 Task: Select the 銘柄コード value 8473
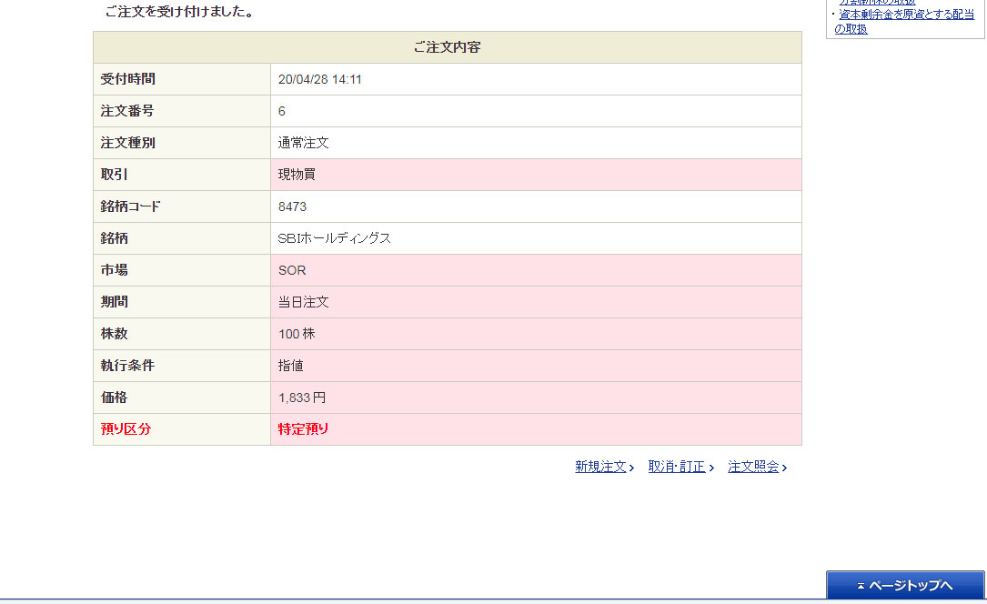292,206
